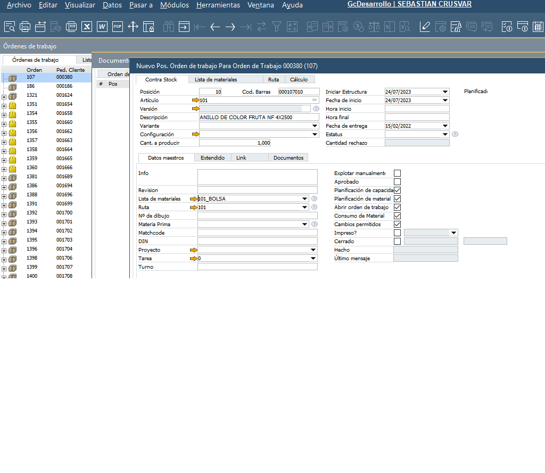
Task: Open the Módulos menu
Action: tap(175, 5)
